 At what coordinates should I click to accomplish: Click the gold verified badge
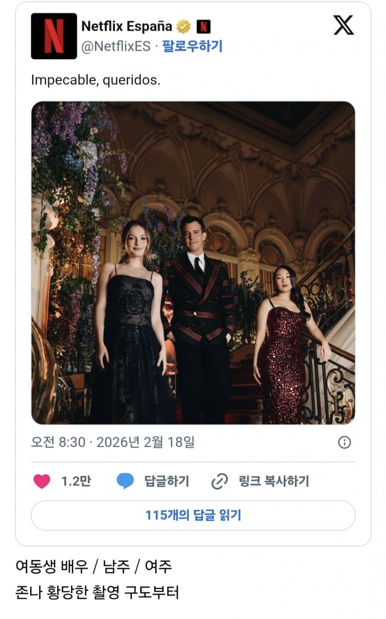183,27
